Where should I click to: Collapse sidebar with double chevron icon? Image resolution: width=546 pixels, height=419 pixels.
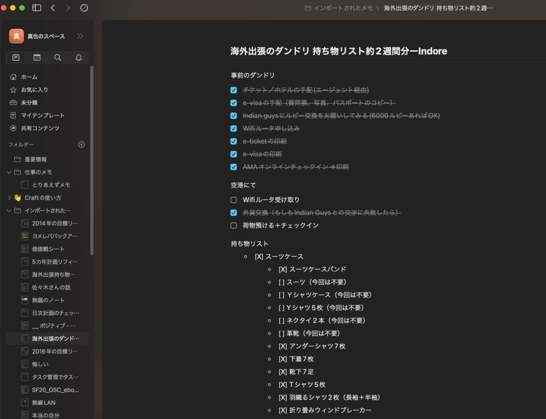[80, 36]
